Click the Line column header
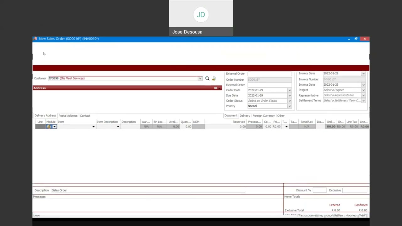This screenshot has height=226, width=402. tap(40, 122)
